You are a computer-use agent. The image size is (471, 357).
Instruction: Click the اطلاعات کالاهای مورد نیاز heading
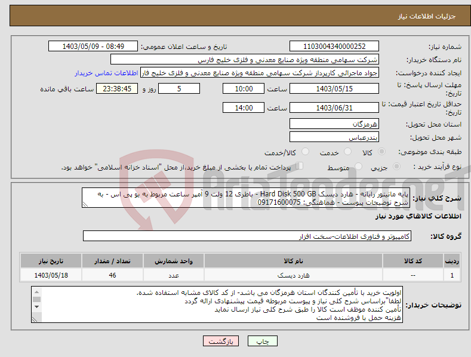[x=418, y=216]
